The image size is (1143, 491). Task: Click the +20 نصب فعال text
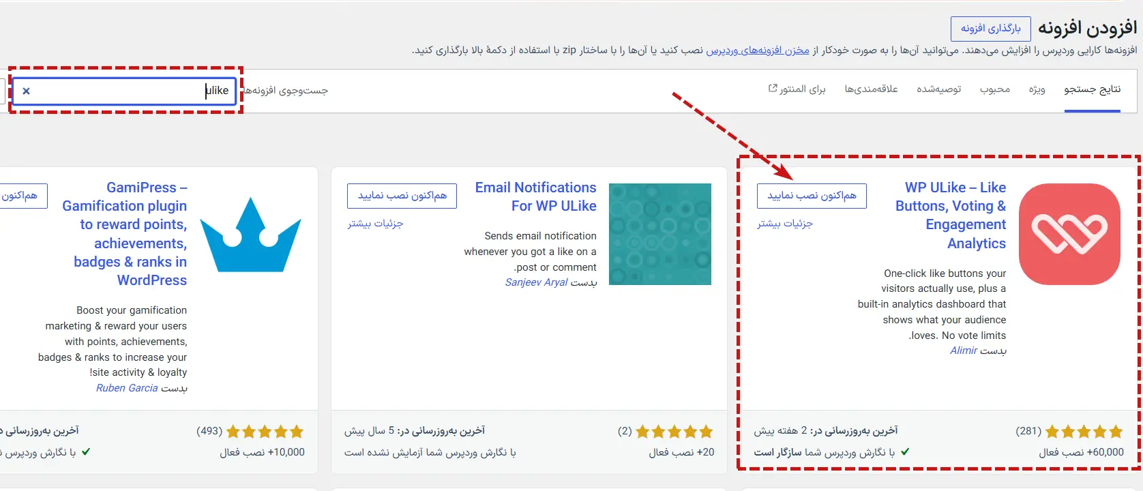click(682, 452)
